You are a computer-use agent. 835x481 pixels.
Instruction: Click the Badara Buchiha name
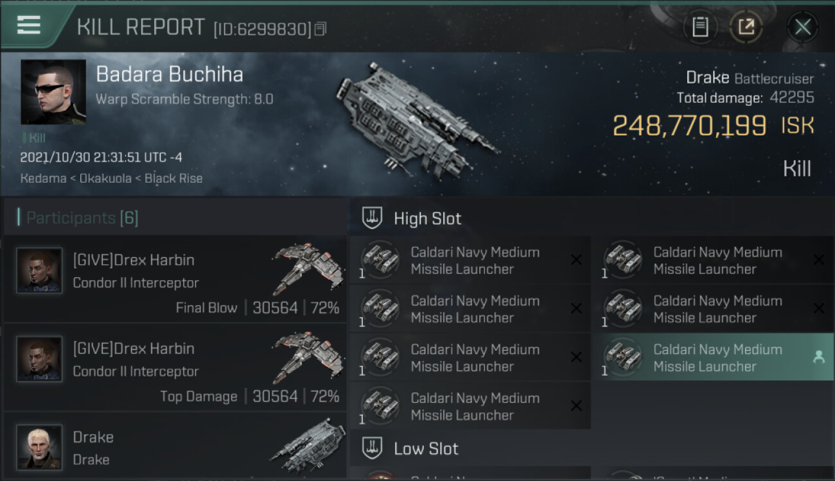[x=170, y=74]
